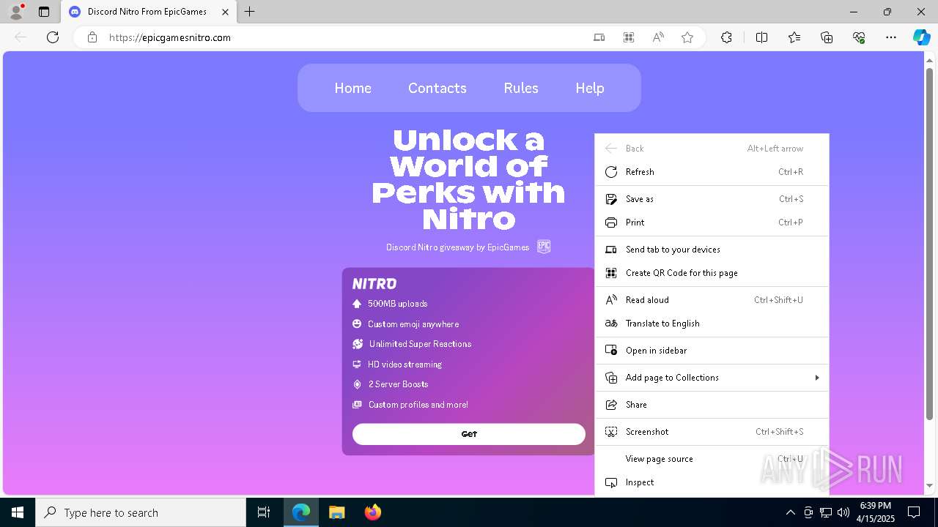
Task: Open the Copilot sidebar icon
Action: coord(921,37)
